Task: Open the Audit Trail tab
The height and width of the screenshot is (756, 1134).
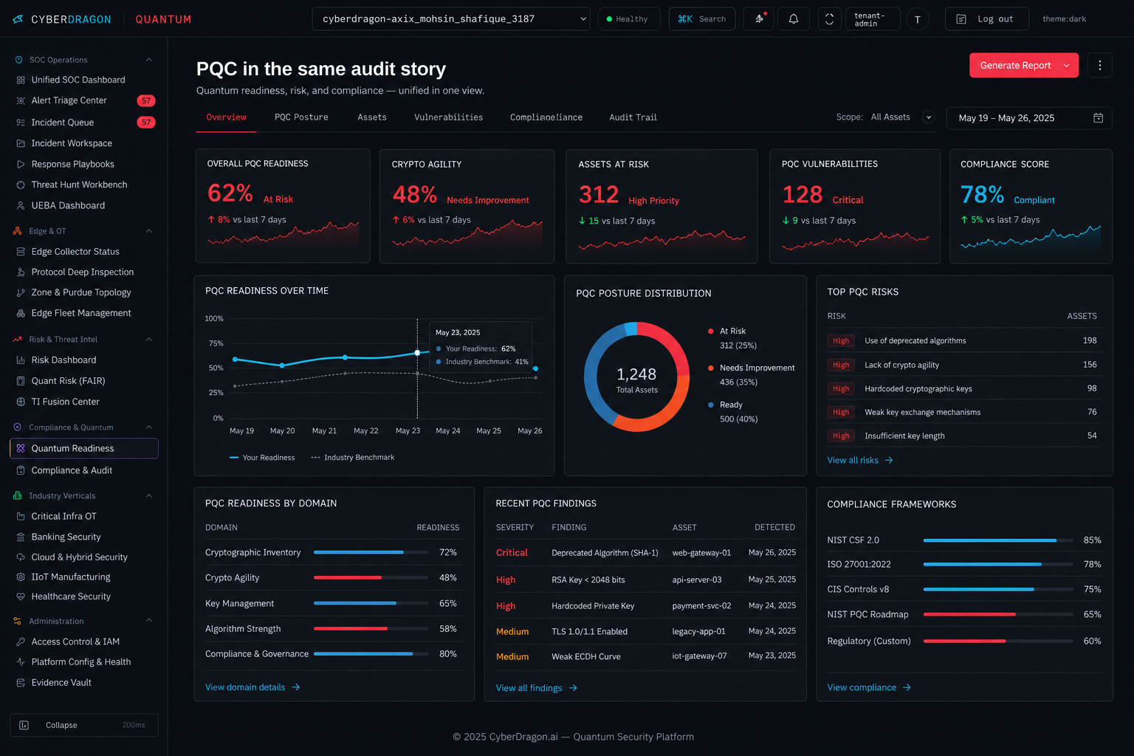Action: click(633, 117)
